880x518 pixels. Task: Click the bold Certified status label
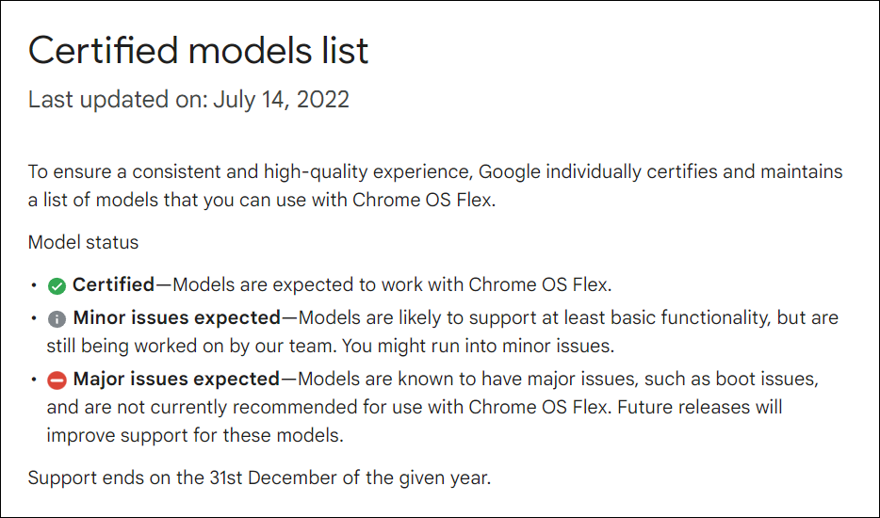click(x=113, y=285)
